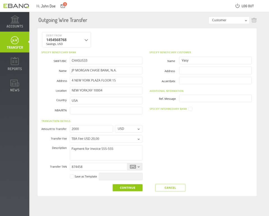The width and height of the screenshot is (269, 216).
Task: Open the messages envelope icon
Action: (63, 6)
